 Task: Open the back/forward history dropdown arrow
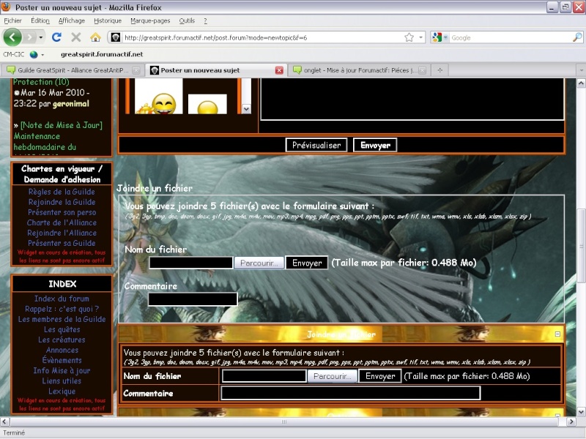pyautogui.click(x=41, y=37)
